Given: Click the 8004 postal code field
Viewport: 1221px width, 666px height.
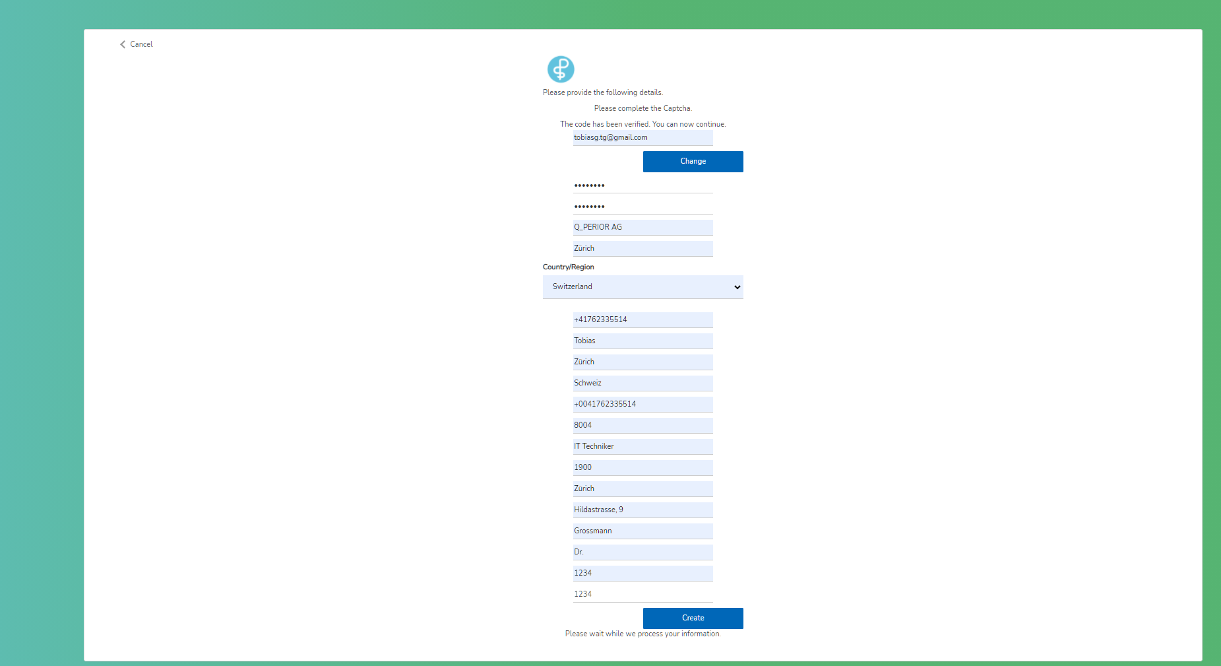Looking at the screenshot, I should tap(642, 426).
